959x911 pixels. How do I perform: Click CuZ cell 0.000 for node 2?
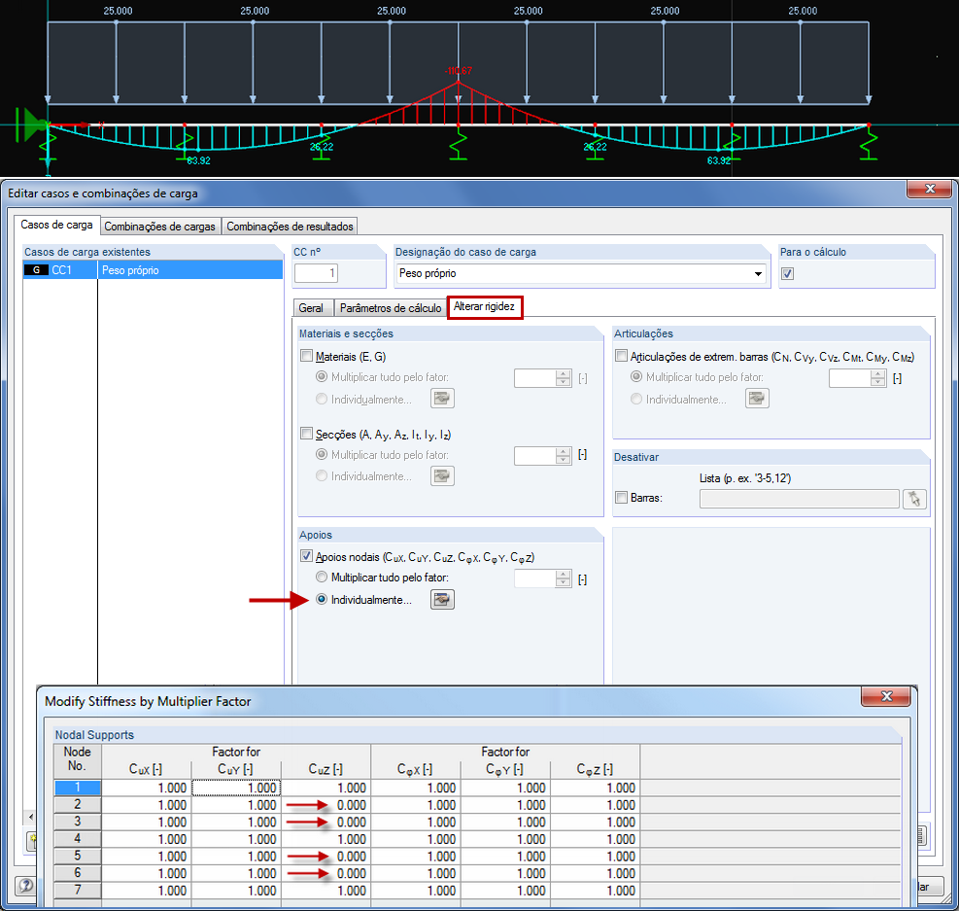(x=326, y=805)
